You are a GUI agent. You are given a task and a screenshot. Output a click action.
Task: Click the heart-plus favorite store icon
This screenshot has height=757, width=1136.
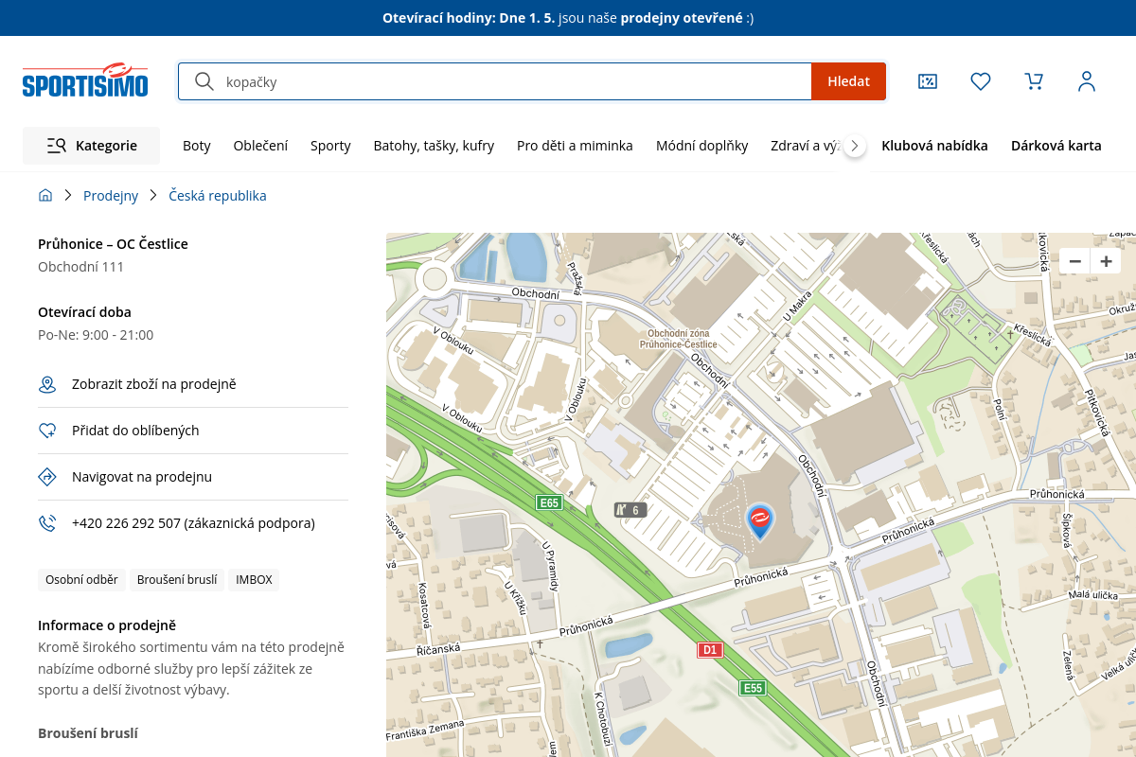(x=47, y=431)
